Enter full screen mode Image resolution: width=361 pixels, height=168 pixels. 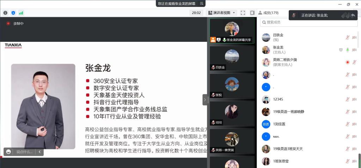[243, 13]
